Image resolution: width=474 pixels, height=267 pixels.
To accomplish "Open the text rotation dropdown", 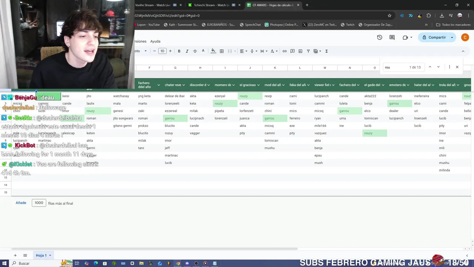I will [x=274, y=51].
